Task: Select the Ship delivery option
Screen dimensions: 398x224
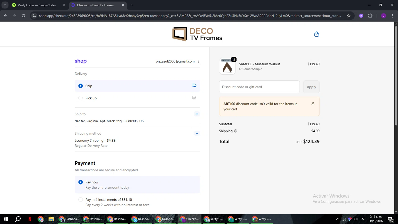Action: pos(81,86)
